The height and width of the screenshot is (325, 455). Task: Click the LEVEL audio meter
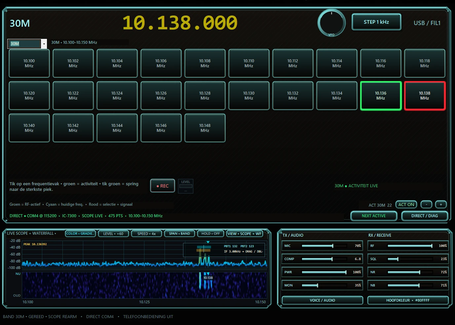click(x=186, y=186)
